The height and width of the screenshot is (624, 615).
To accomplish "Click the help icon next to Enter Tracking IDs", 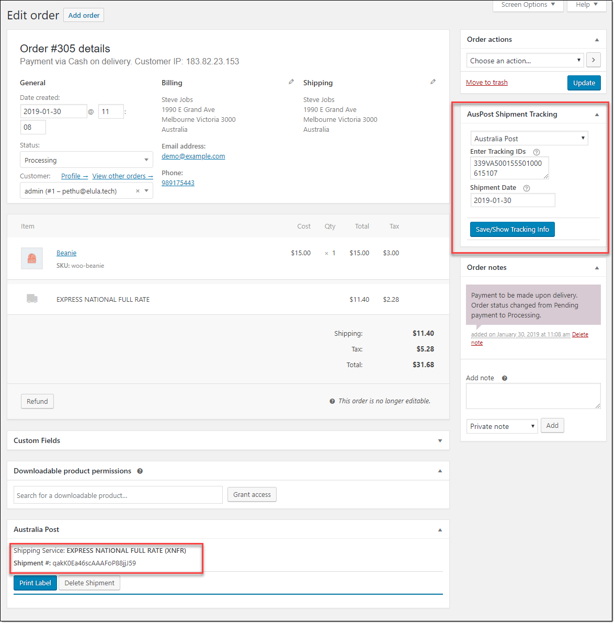I will (536, 152).
